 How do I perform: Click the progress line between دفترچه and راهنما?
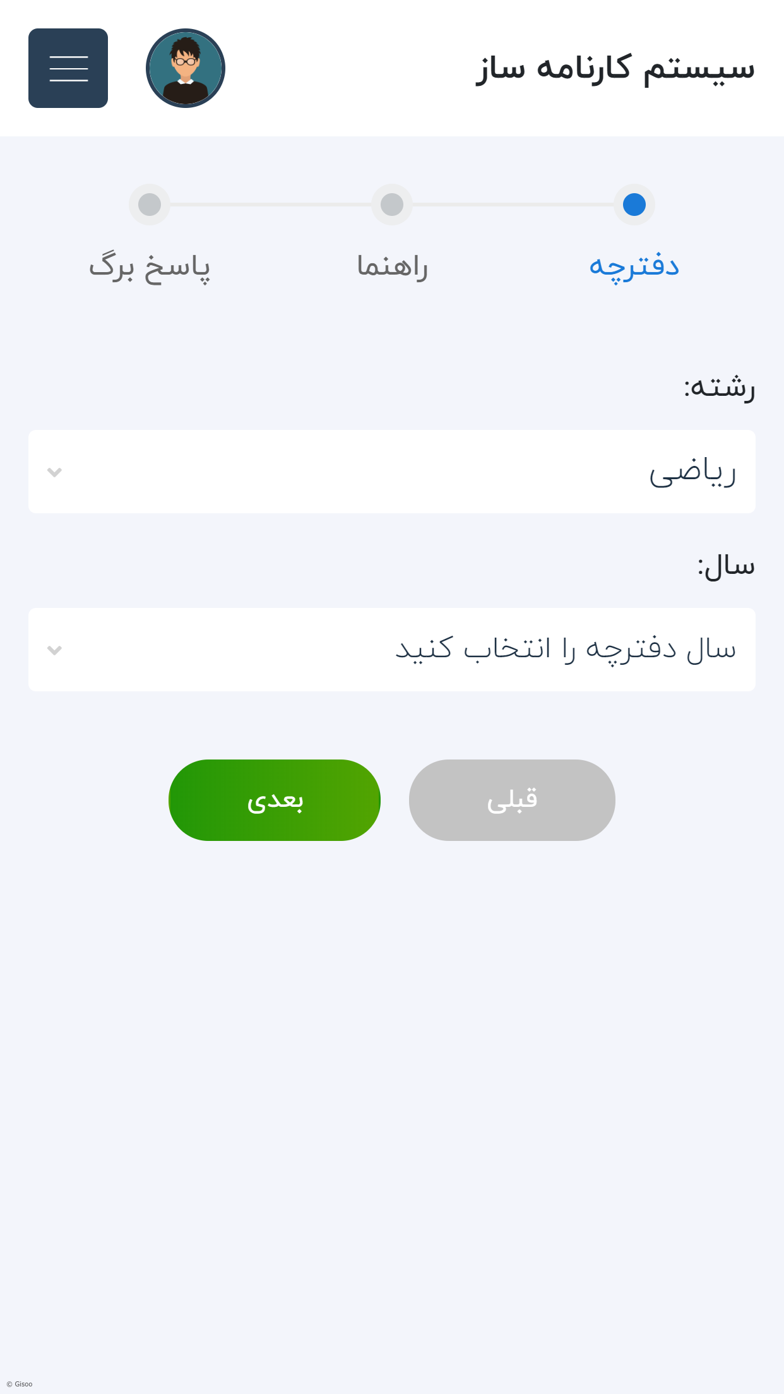(x=513, y=205)
